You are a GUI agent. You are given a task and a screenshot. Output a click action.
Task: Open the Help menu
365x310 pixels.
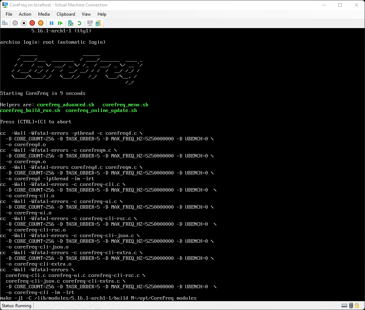(102, 14)
